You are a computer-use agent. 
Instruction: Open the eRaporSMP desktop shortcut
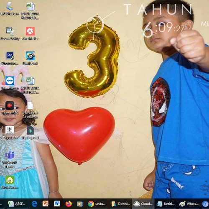(10, 133)
